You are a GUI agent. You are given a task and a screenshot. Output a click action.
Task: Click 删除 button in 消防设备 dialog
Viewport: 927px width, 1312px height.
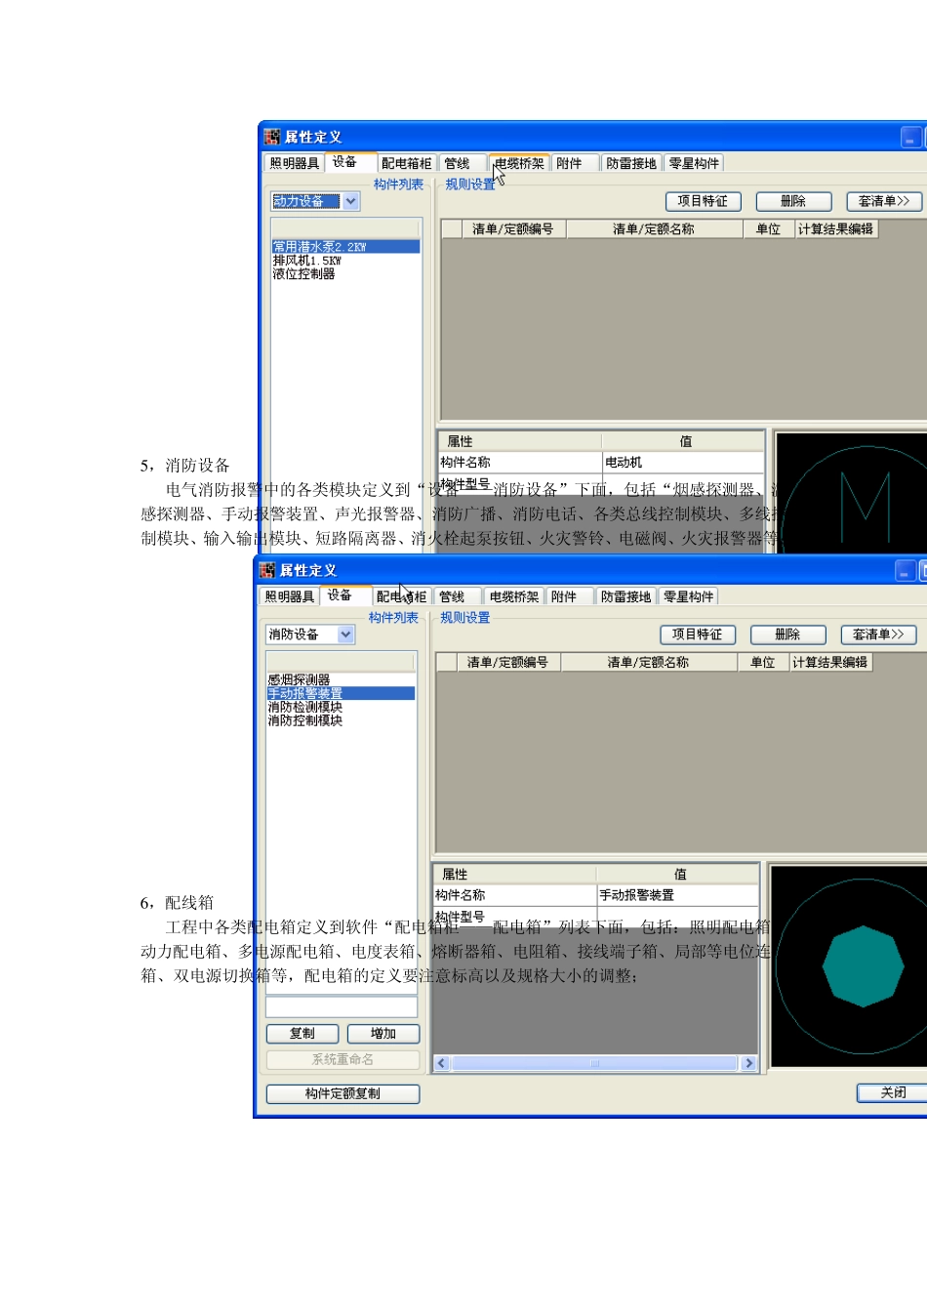(x=787, y=635)
